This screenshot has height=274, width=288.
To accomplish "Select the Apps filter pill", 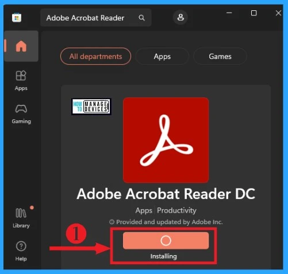I will pyautogui.click(x=162, y=56).
